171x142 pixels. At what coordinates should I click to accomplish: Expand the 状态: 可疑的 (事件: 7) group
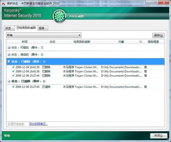[9, 47]
